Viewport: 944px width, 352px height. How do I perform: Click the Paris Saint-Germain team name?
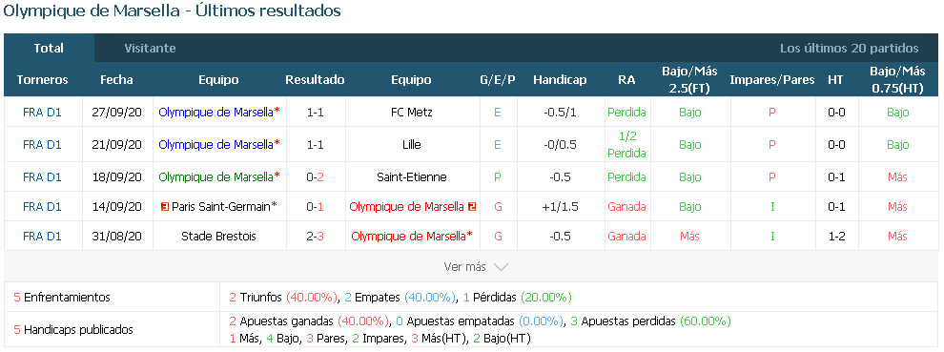tap(221, 207)
